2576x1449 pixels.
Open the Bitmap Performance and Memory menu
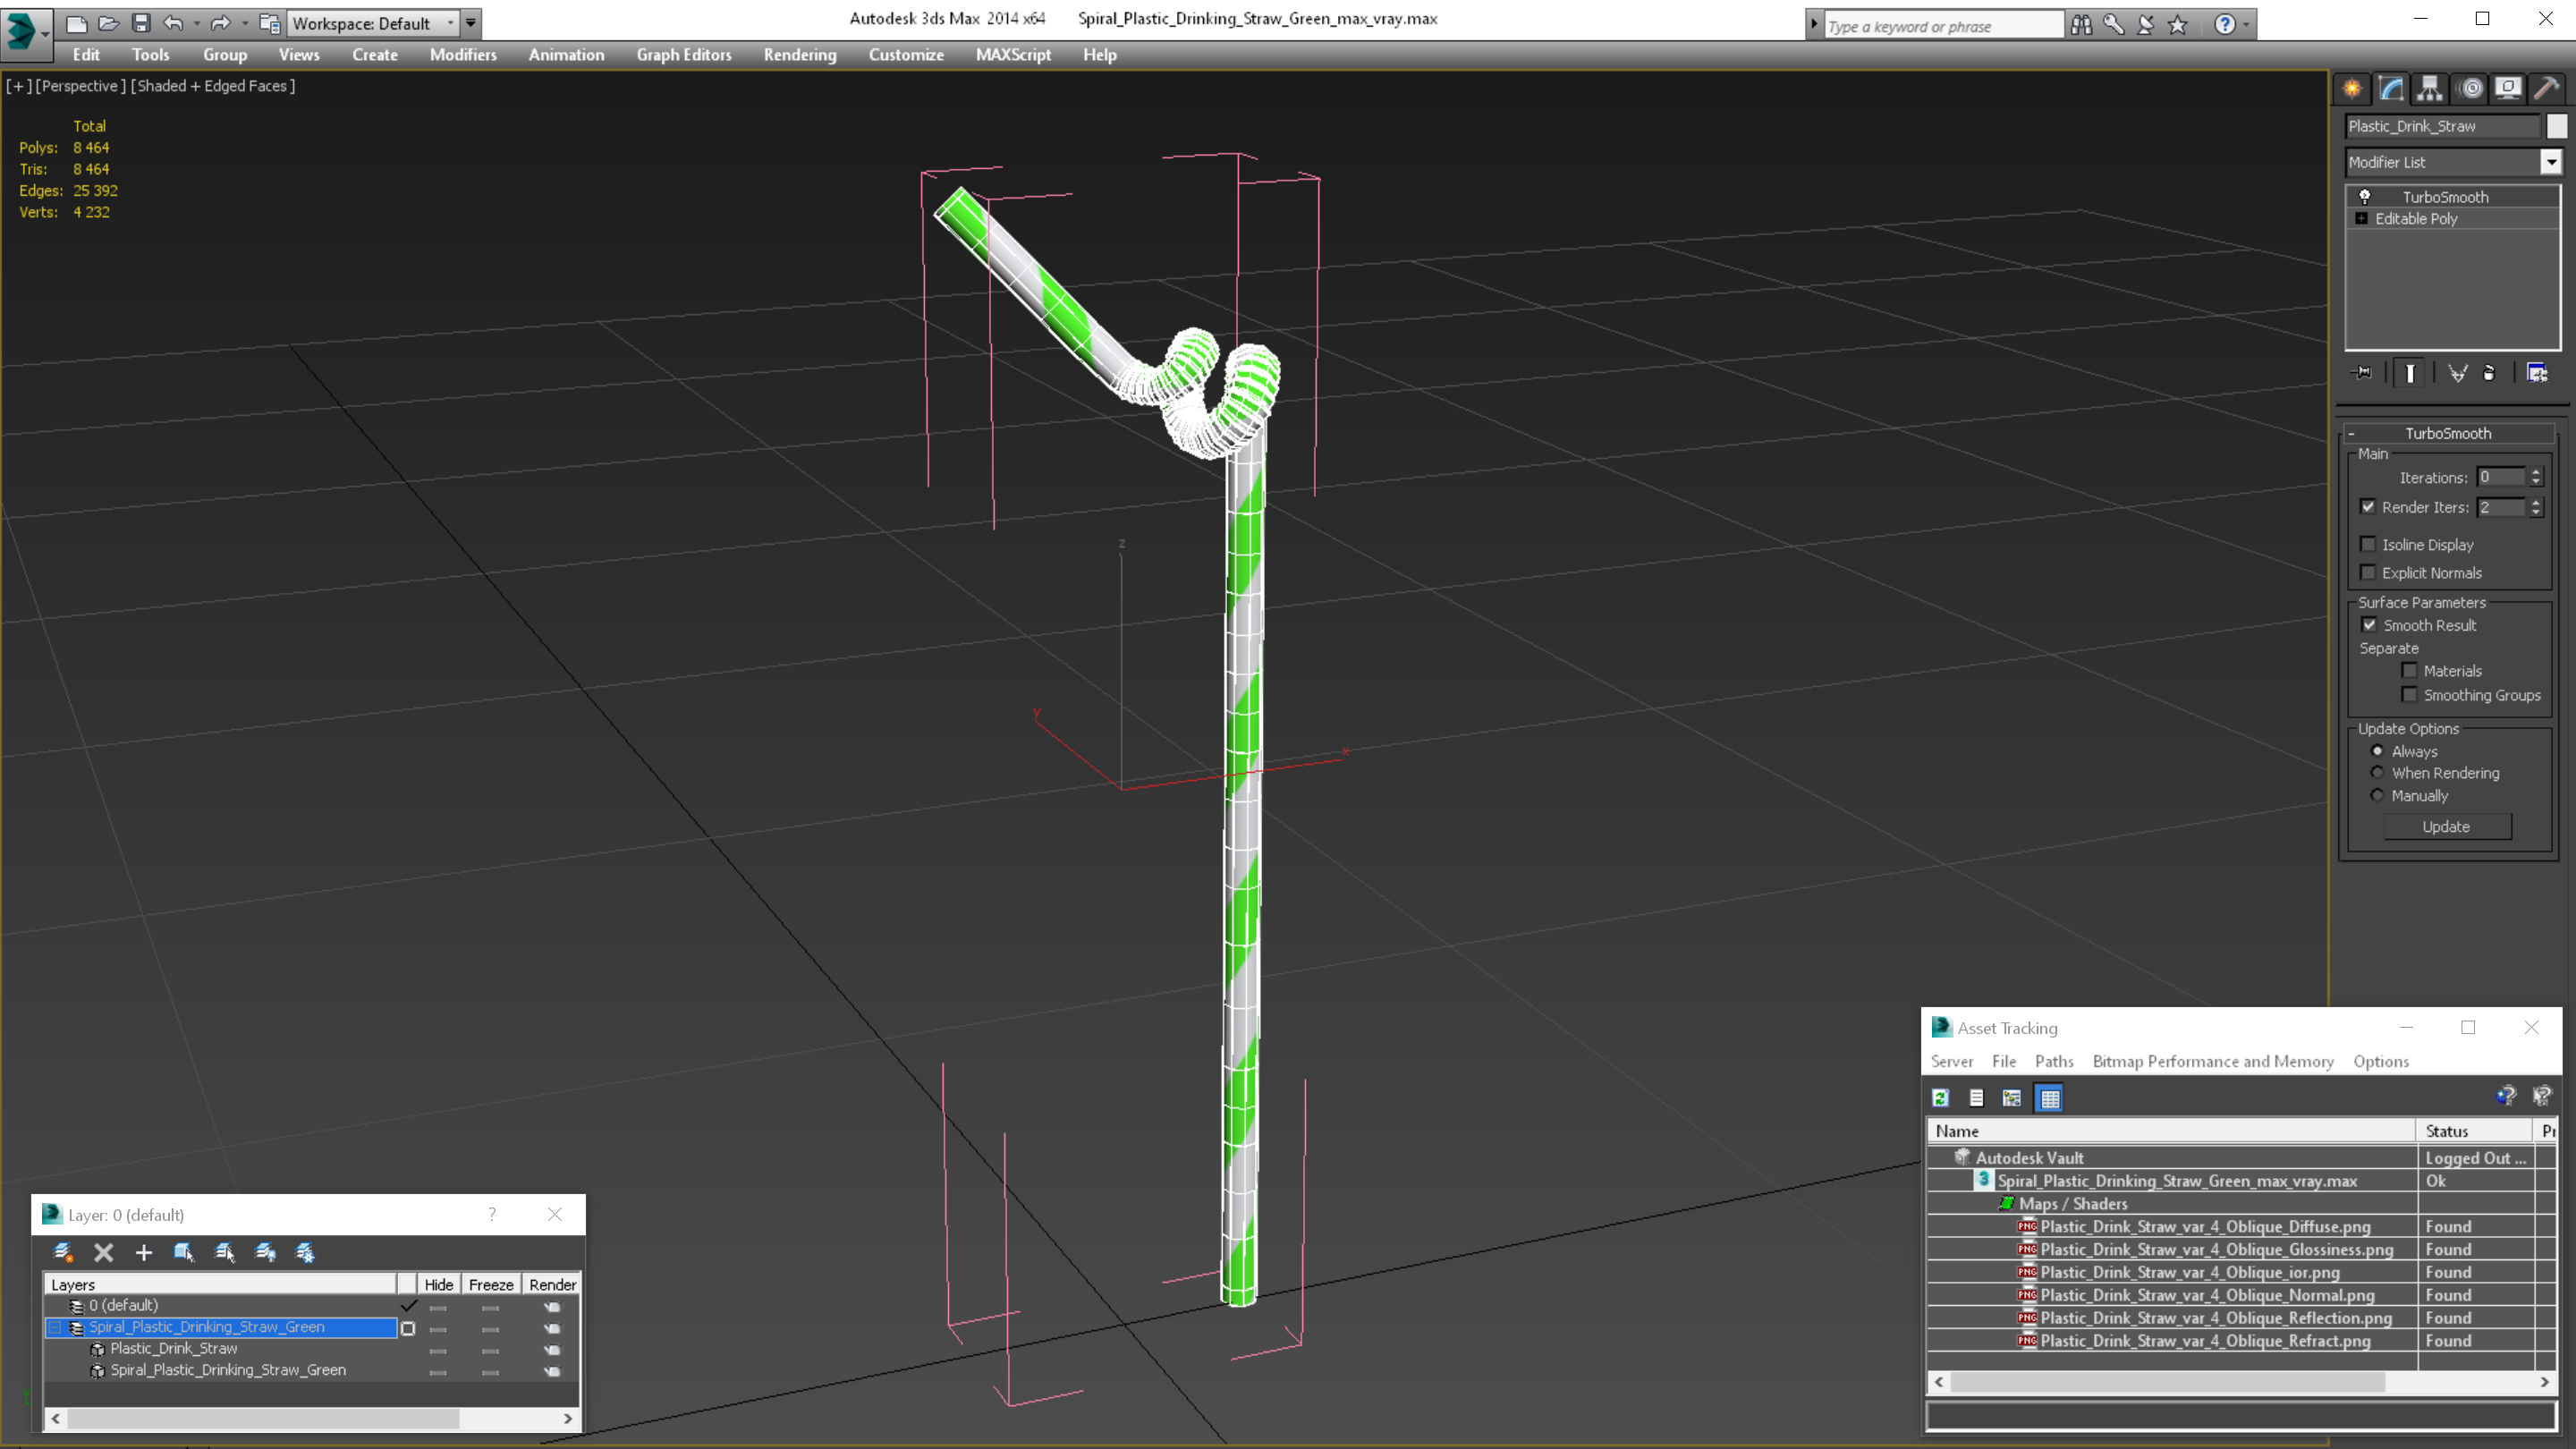point(2212,1061)
